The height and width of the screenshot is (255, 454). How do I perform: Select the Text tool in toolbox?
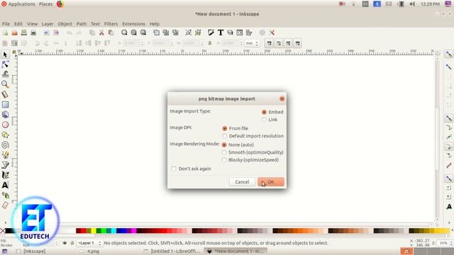point(5,185)
